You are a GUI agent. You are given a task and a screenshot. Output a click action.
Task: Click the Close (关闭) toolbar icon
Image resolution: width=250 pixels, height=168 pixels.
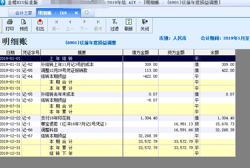tap(145, 25)
